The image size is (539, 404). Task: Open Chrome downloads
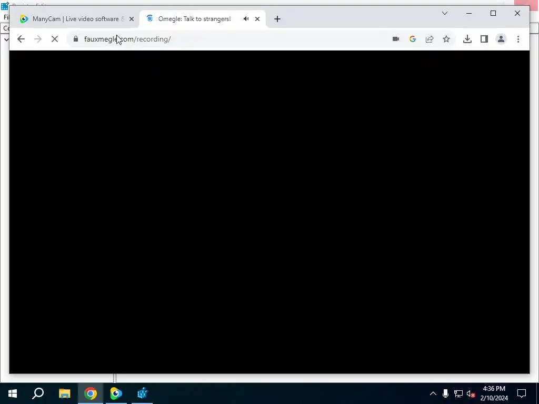click(x=467, y=39)
